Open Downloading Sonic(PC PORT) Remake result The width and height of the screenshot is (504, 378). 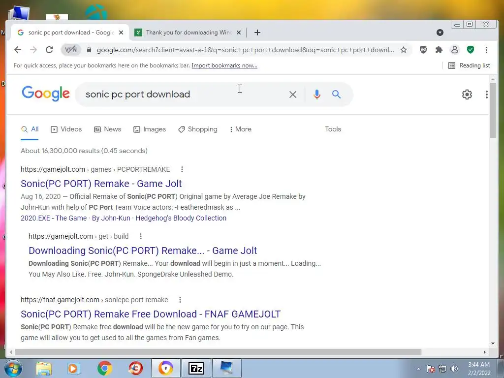tap(143, 251)
